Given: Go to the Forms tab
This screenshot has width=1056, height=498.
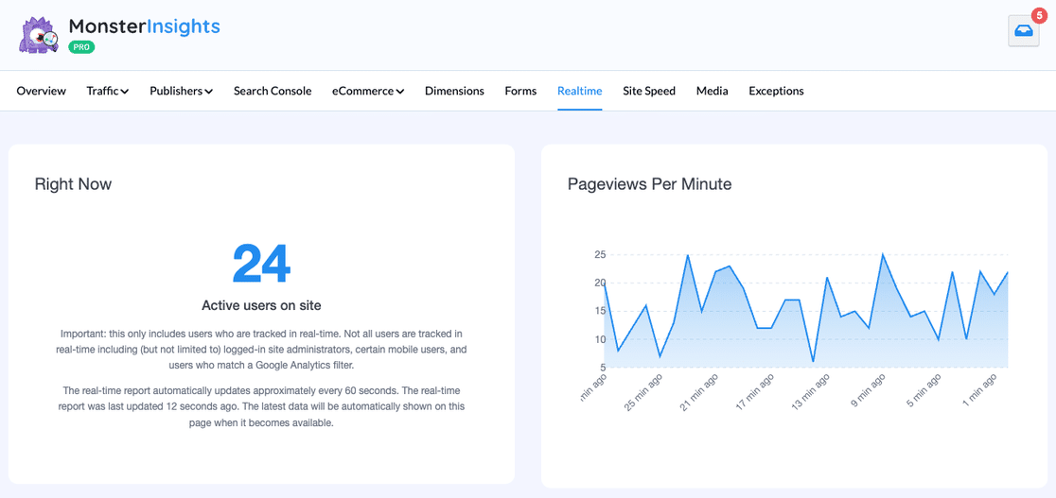Looking at the screenshot, I should [x=520, y=91].
